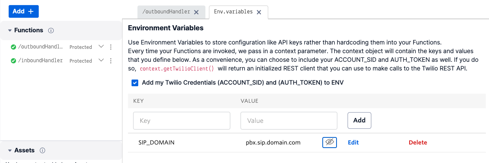This screenshot has height=163, width=489.
Task: Open the three-dot menu for /inboundHandler function
Action: click(x=111, y=61)
